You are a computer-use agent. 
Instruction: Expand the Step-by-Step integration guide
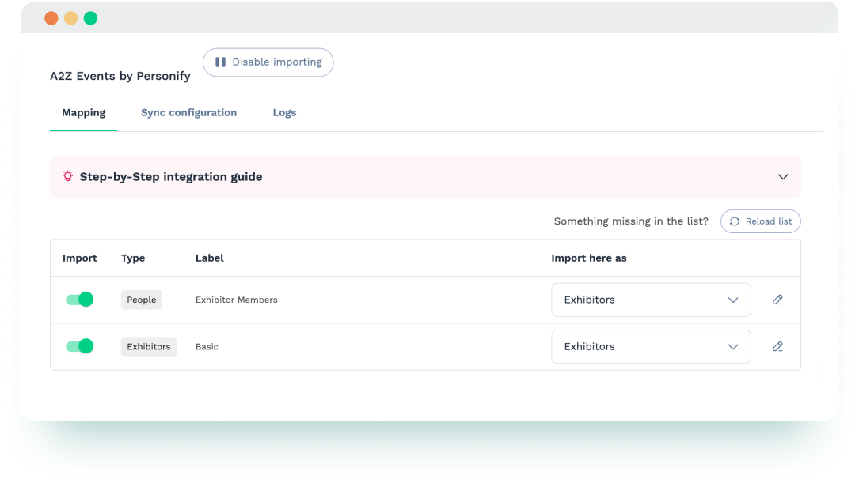(x=782, y=177)
